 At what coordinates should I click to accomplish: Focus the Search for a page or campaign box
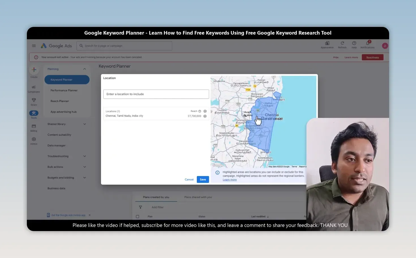click(124, 46)
